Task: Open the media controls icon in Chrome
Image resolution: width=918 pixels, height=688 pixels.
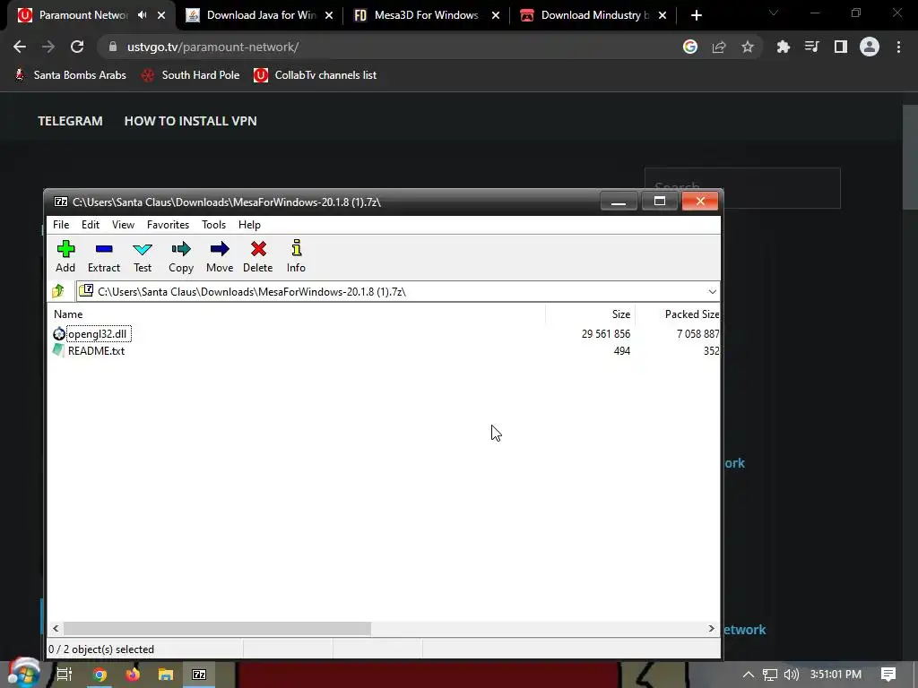Action: [x=812, y=47]
